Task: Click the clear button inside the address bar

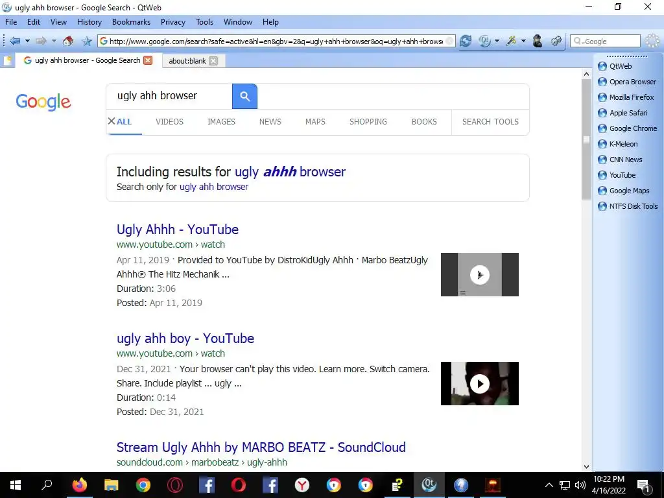Action: (x=450, y=41)
